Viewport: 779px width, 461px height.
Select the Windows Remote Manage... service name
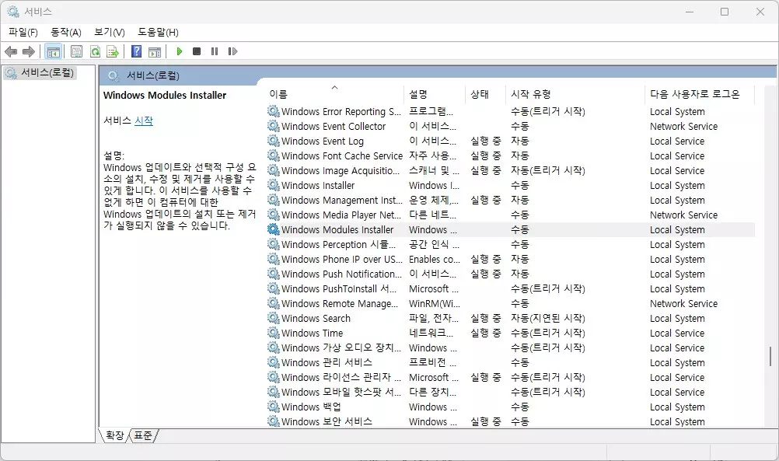340,303
